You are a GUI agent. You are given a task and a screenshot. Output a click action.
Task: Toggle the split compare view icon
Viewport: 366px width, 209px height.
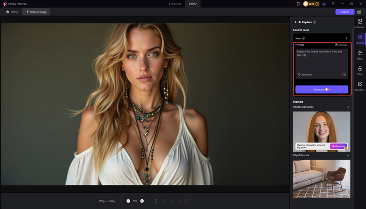[x=157, y=201]
